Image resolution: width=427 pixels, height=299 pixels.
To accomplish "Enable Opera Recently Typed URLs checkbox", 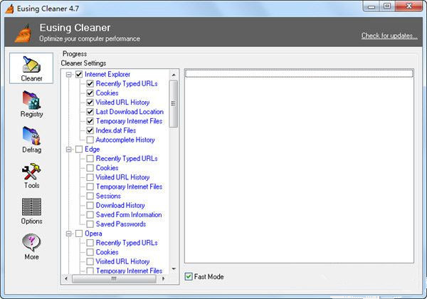I will coord(90,243).
